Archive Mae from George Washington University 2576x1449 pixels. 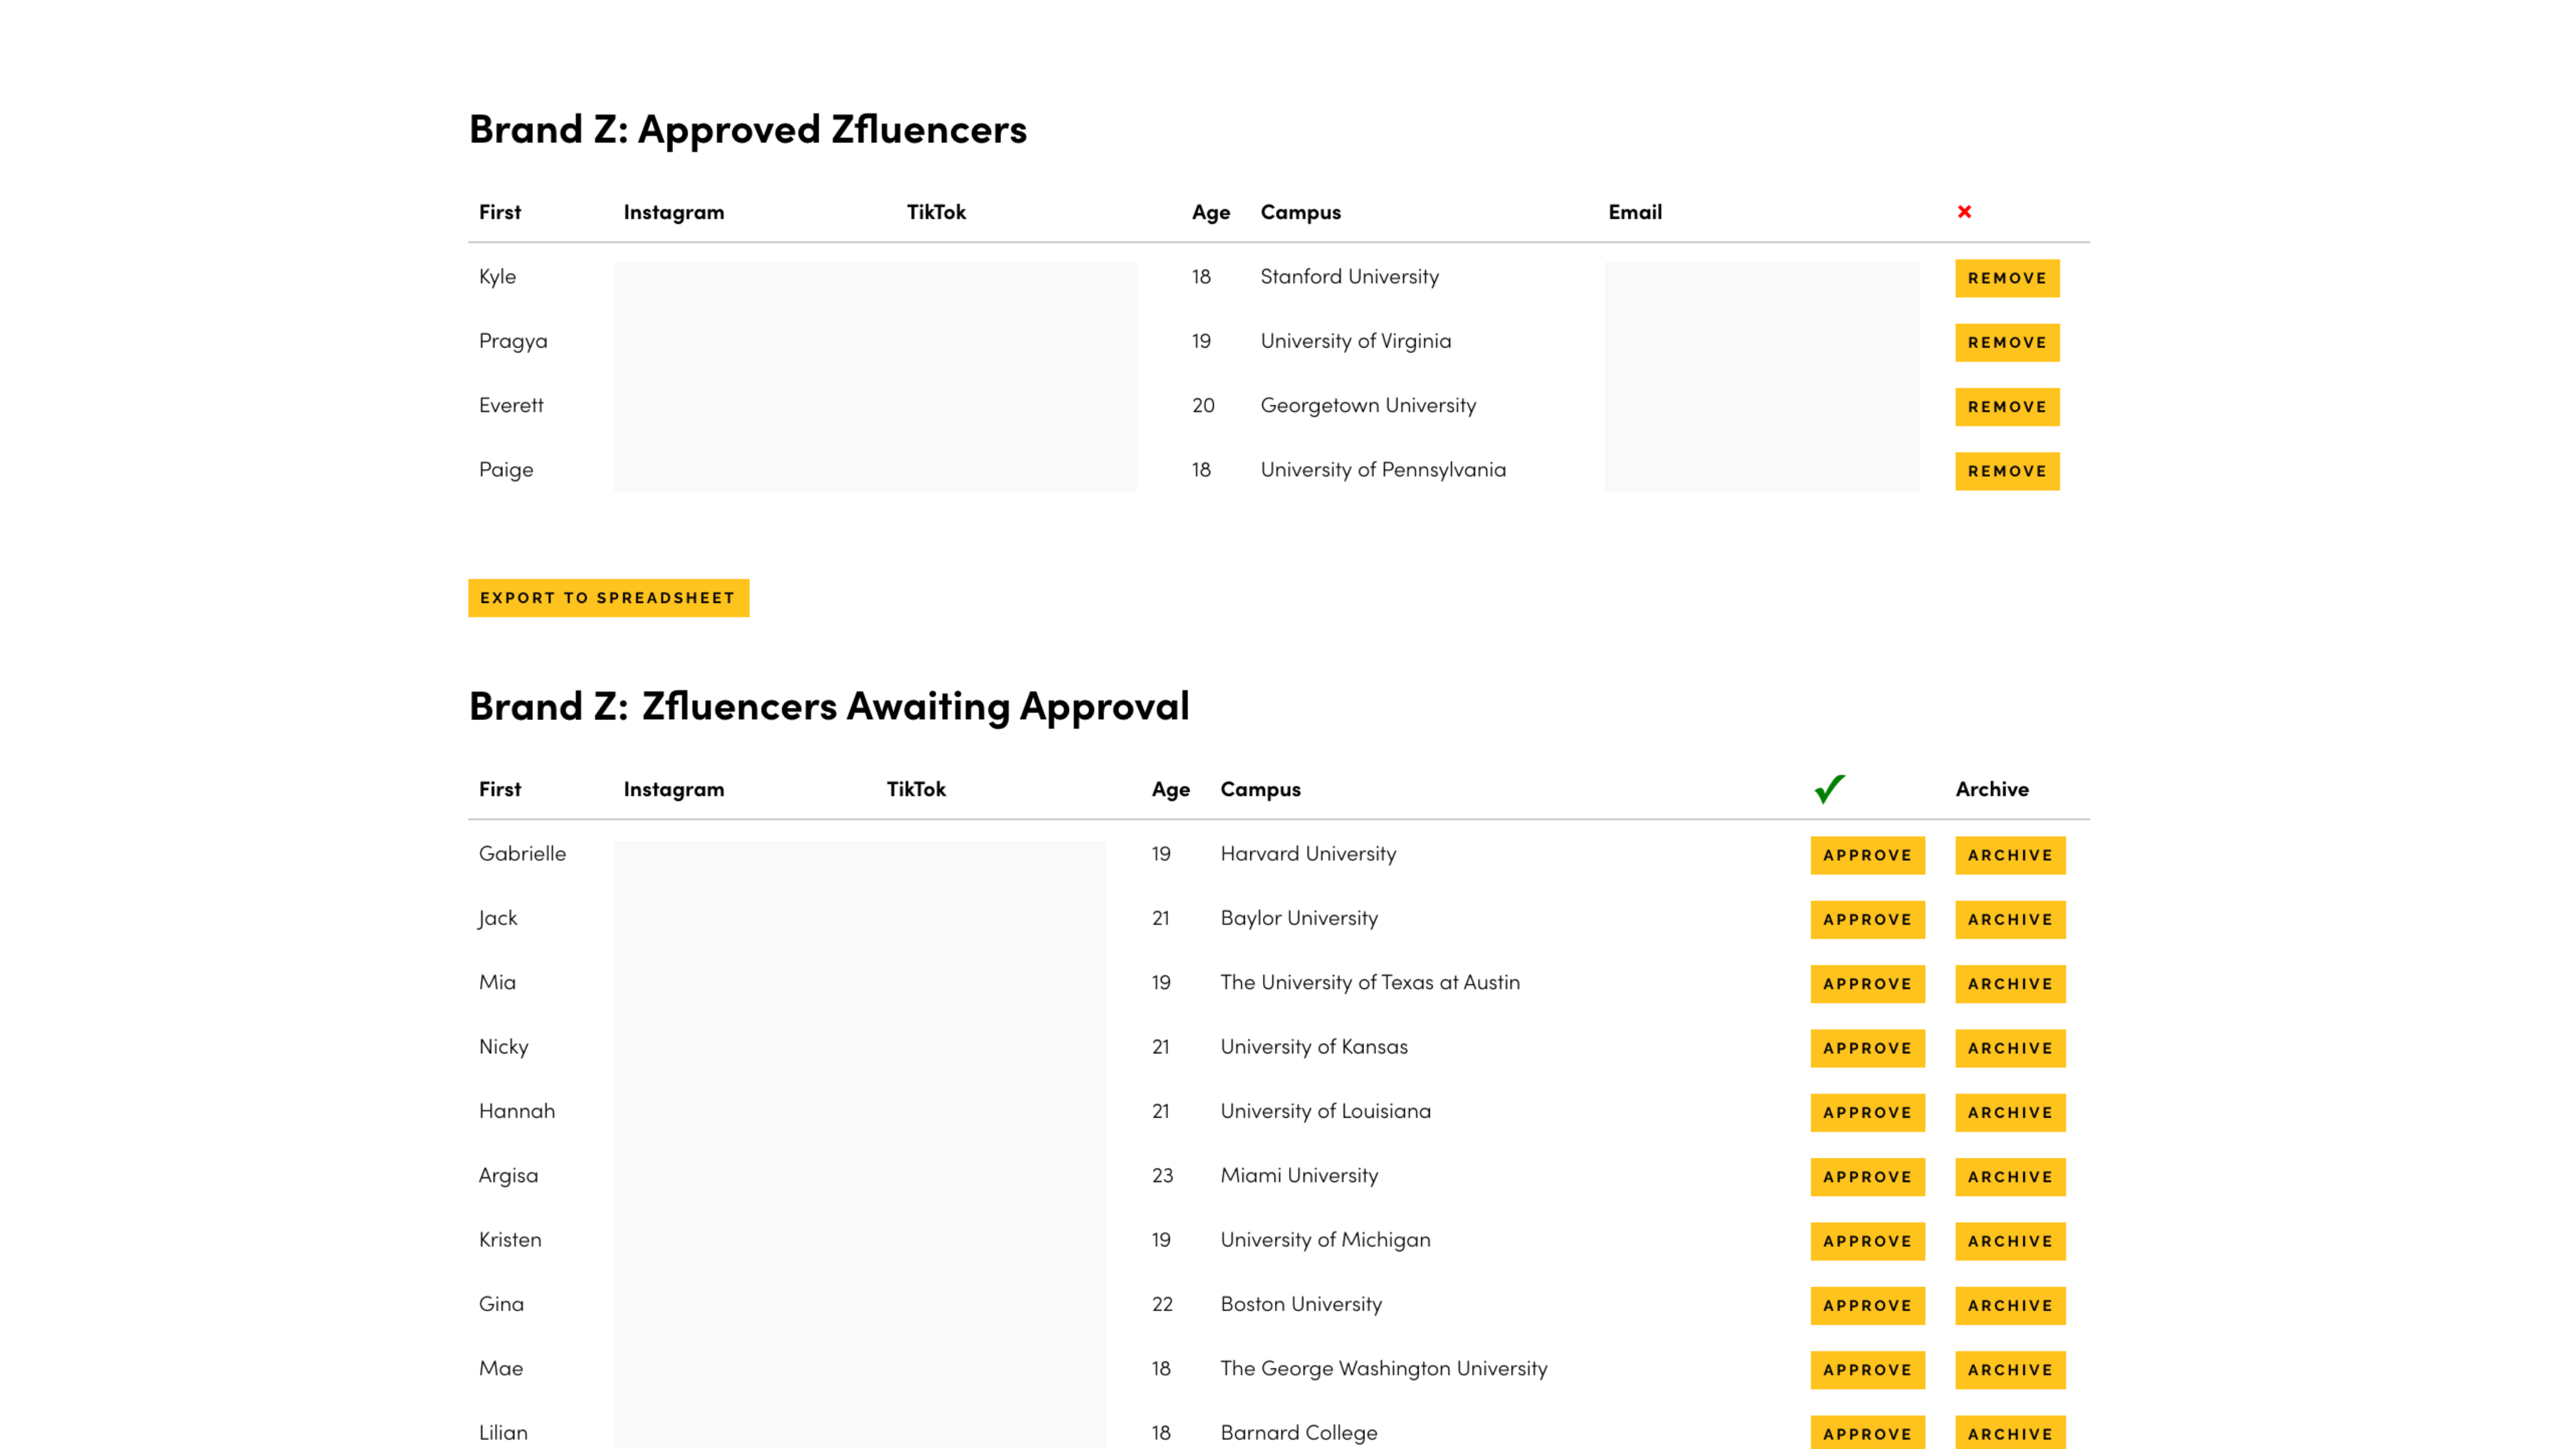[2010, 1370]
